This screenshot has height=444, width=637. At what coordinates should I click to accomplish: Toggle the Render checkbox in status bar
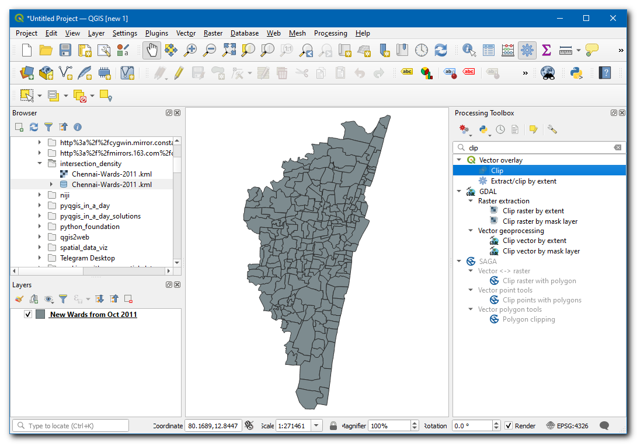(509, 426)
